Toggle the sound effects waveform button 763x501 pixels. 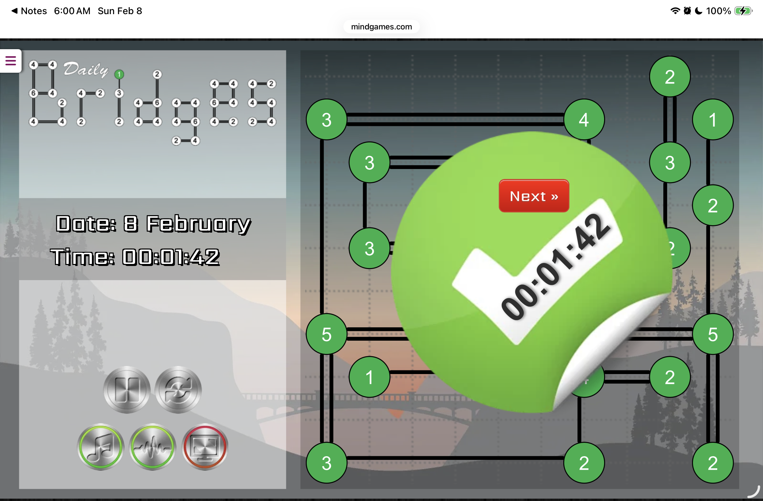(x=153, y=447)
